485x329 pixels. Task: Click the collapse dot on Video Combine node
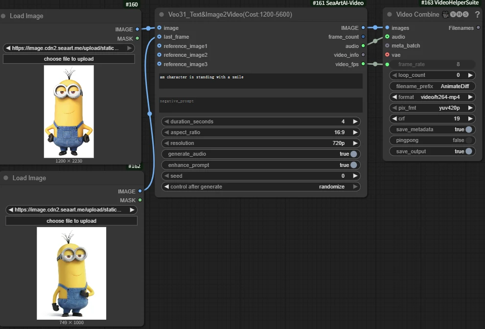click(390, 15)
